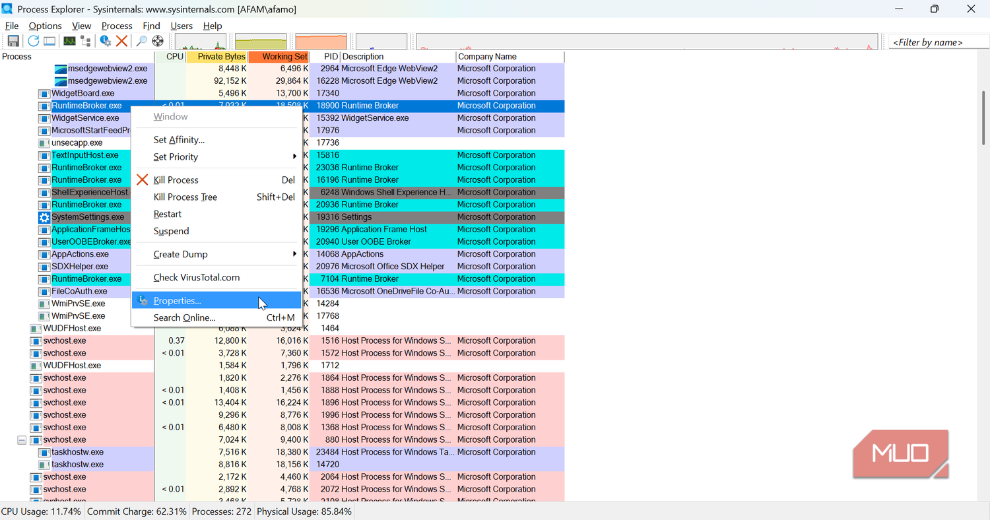Open the Process menu in the menu bar
This screenshot has height=520, width=990.
tap(117, 26)
